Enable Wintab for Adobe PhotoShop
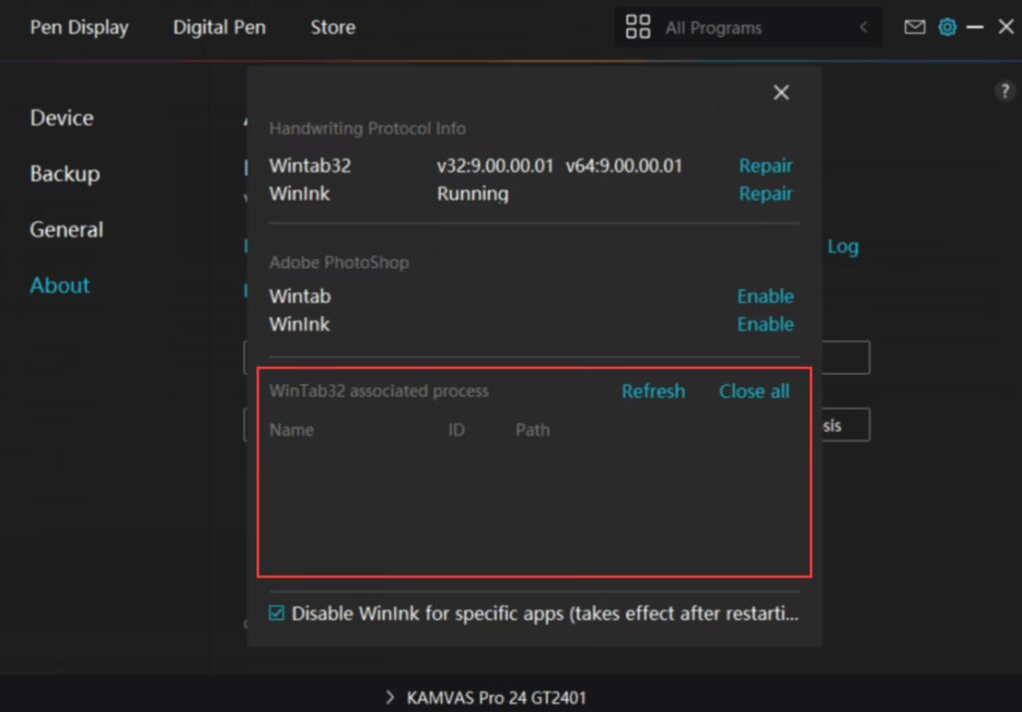 (x=766, y=296)
